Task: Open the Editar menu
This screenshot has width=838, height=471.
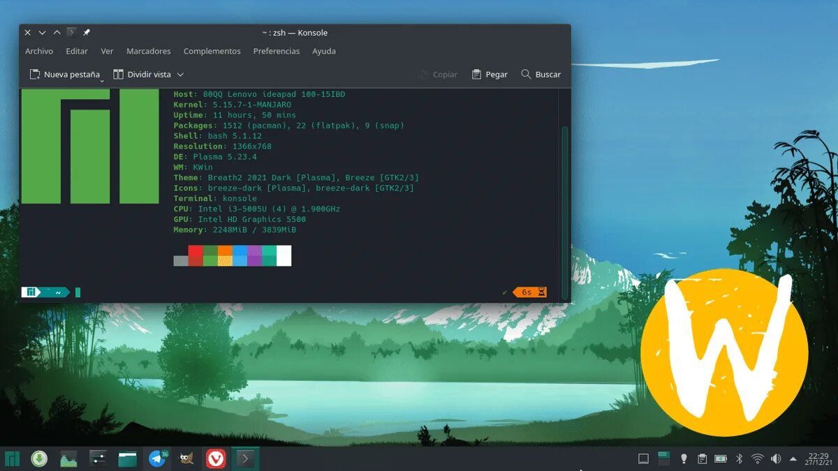Action: (77, 51)
